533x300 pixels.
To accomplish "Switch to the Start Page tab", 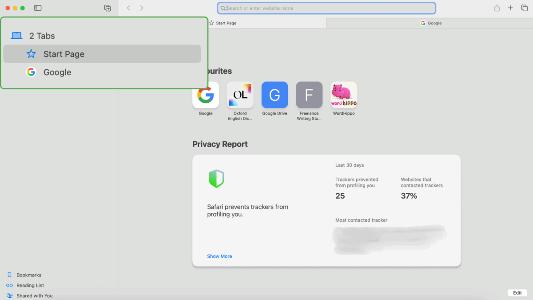I will pos(222,23).
